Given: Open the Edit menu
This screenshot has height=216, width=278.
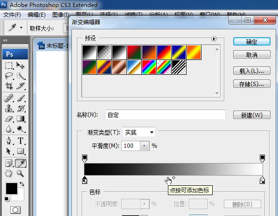Looking at the screenshot, I should point(36,15).
